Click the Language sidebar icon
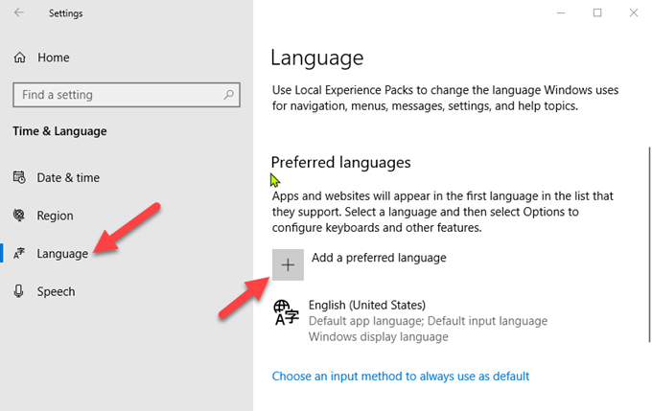This screenshot has width=652, height=411. (x=18, y=254)
